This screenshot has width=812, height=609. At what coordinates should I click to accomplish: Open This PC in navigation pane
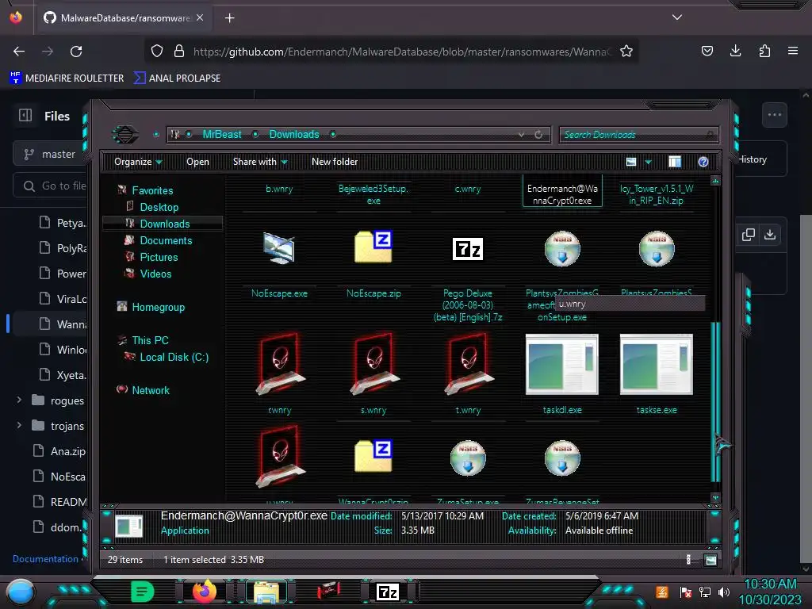[x=150, y=340]
